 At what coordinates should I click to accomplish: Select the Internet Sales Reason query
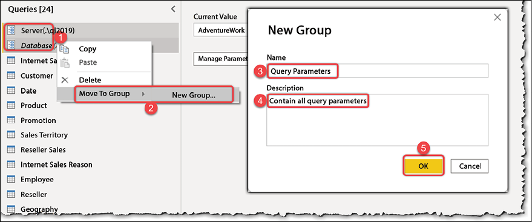point(56,165)
